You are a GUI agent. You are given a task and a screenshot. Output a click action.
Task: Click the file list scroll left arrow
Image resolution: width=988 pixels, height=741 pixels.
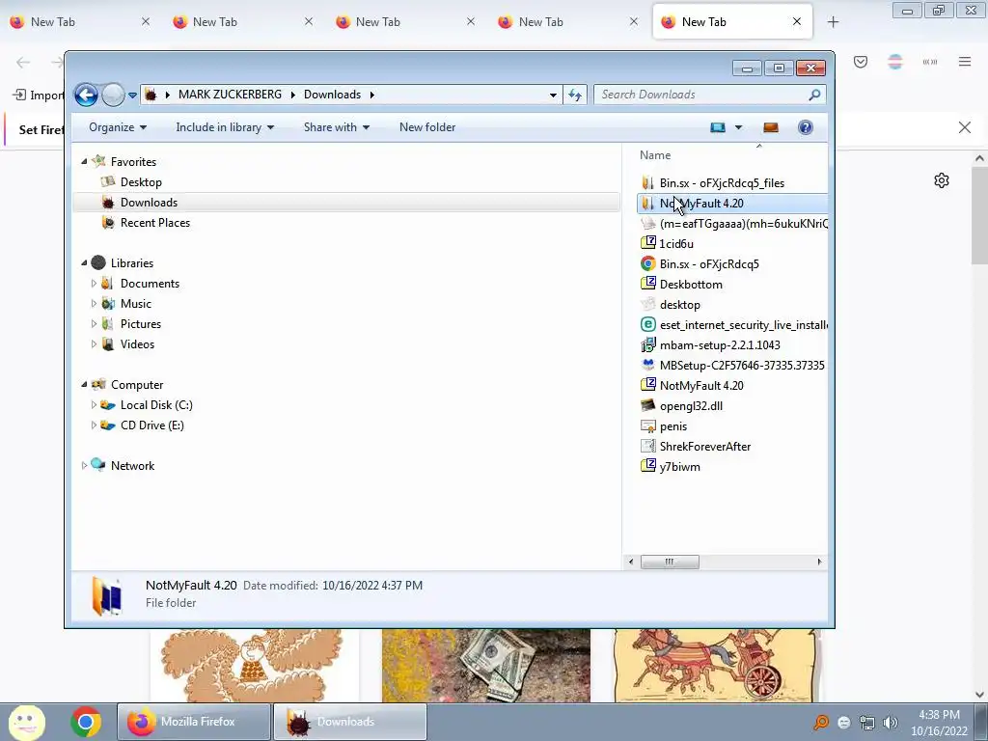click(631, 562)
